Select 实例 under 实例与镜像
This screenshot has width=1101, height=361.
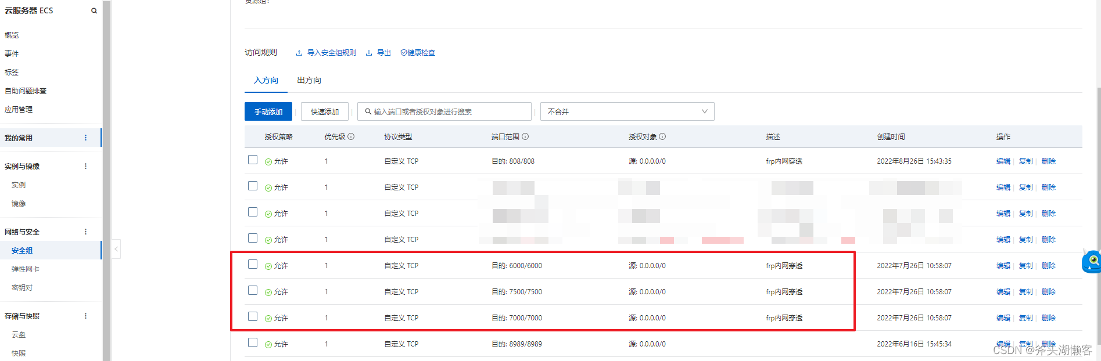(19, 185)
